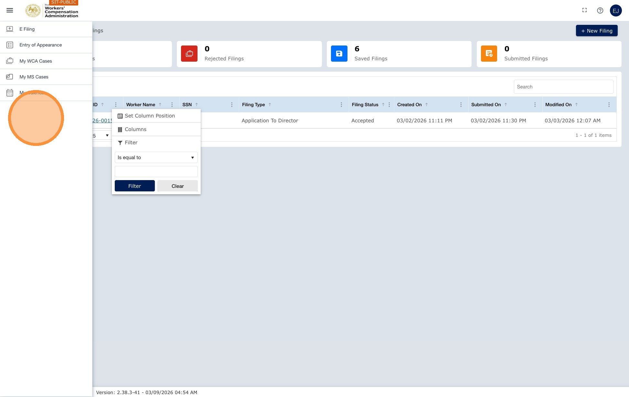Click the '1 - 1 of 1 items' pager text

[593, 135]
